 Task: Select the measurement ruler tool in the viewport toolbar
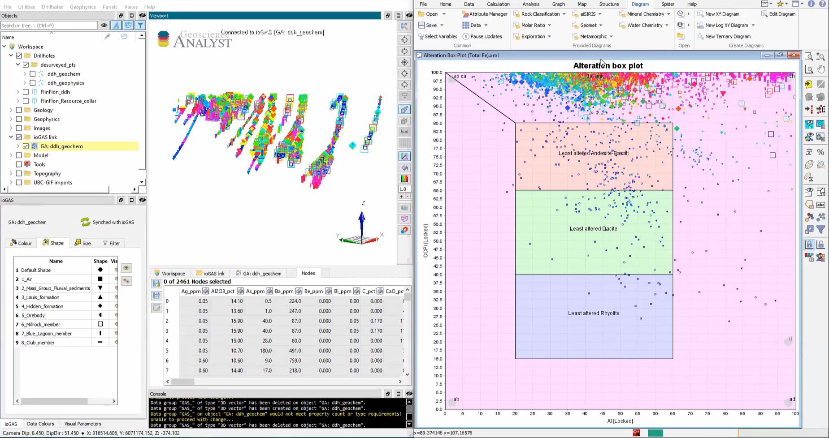pos(404,131)
